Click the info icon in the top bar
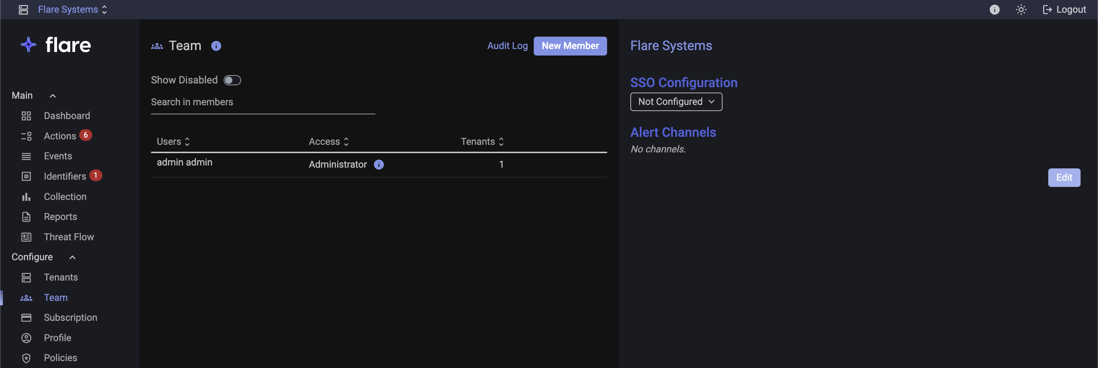 [x=995, y=9]
